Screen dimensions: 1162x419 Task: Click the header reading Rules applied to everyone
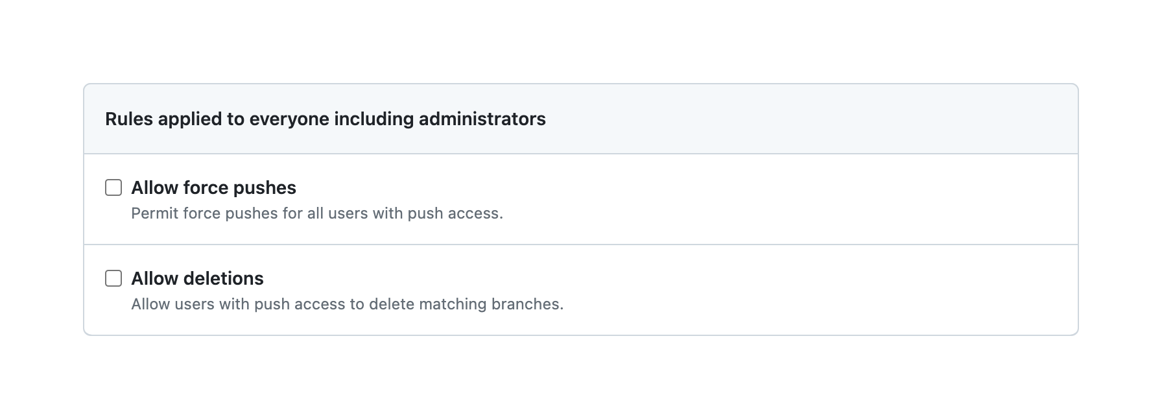[x=326, y=119]
